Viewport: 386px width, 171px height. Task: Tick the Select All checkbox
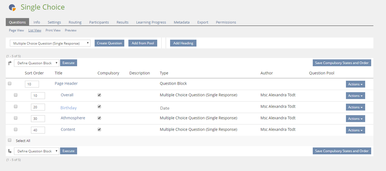(10, 140)
